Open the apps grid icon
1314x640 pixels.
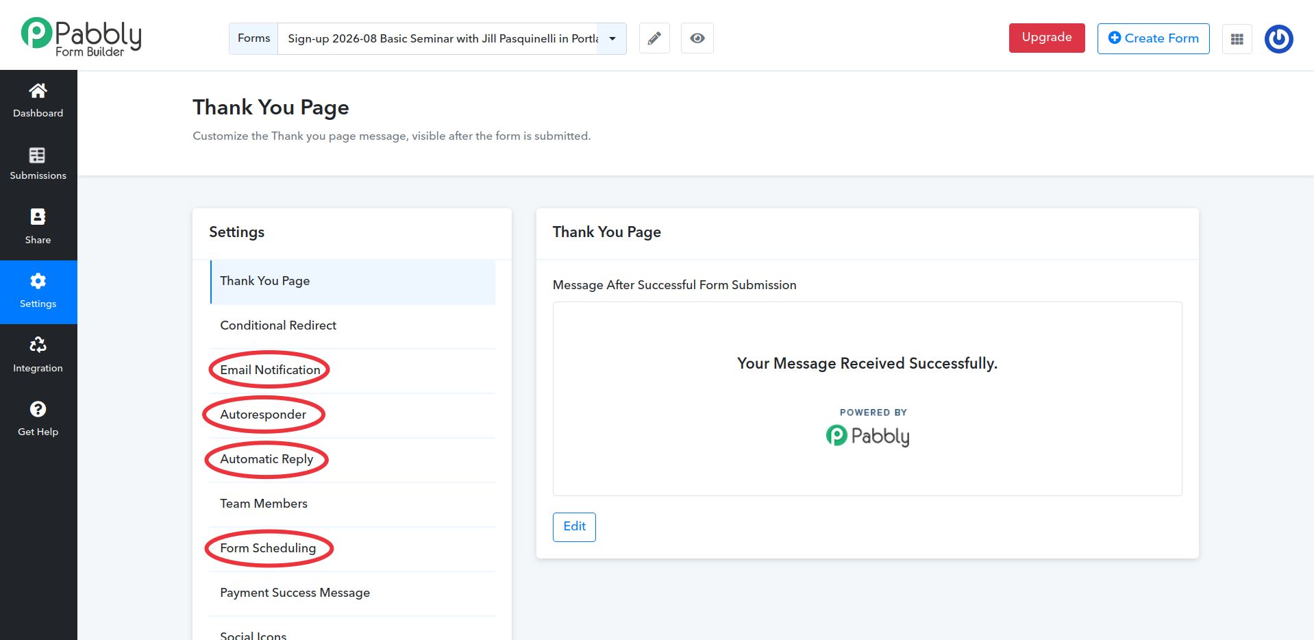tap(1237, 39)
